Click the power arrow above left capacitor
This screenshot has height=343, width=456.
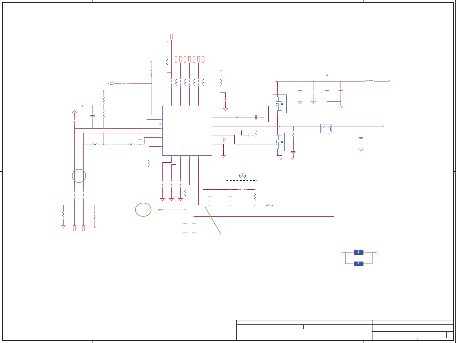pos(74,112)
